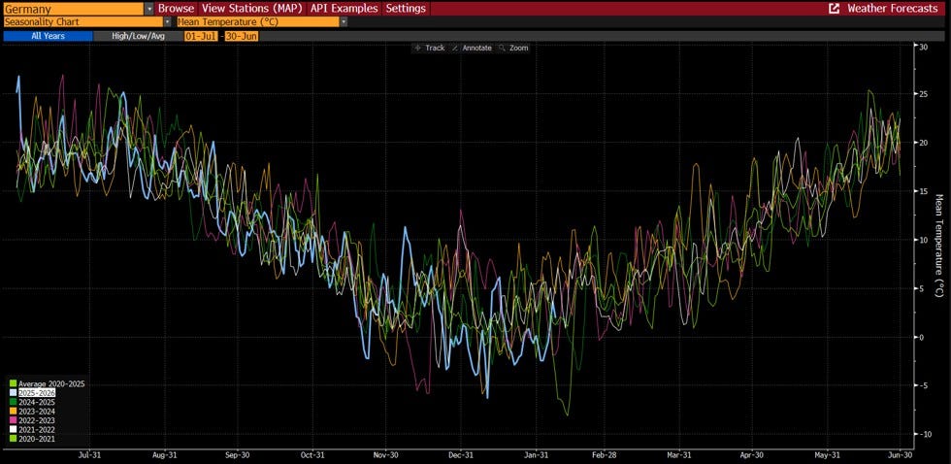The height and width of the screenshot is (464, 951).
Task: Activate the Track crosshair tool
Action: [430, 48]
